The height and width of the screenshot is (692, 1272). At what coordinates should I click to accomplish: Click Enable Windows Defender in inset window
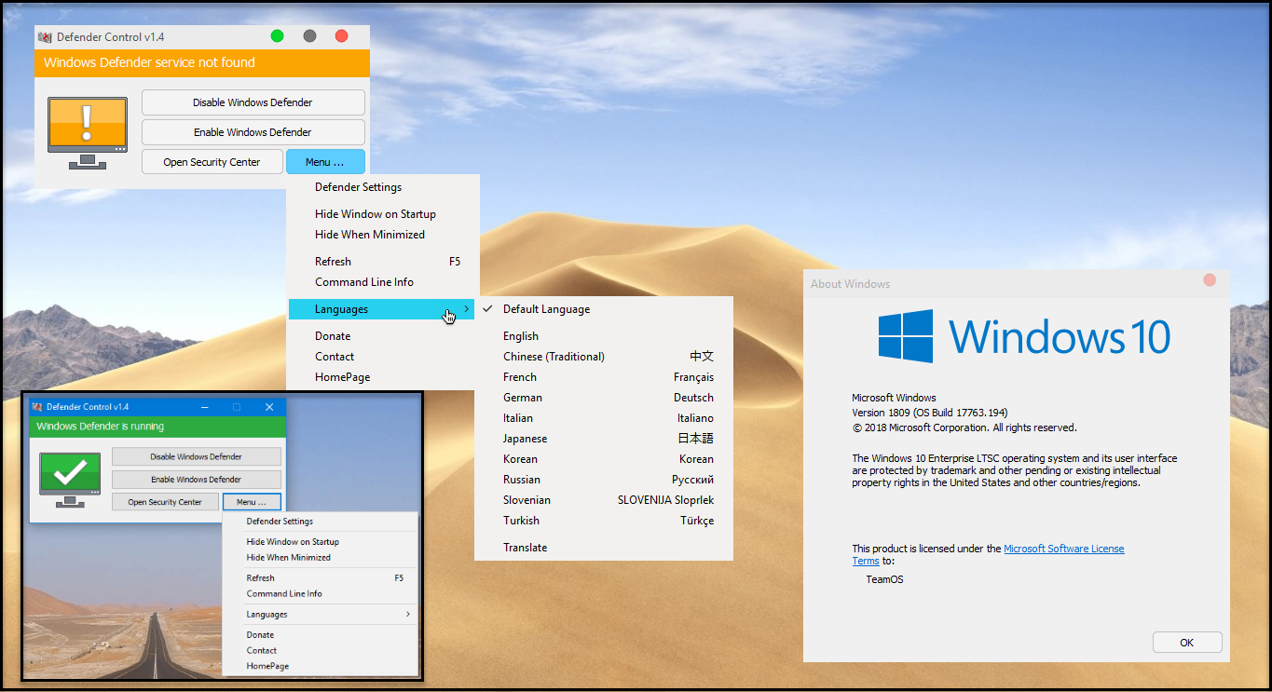[x=197, y=480]
